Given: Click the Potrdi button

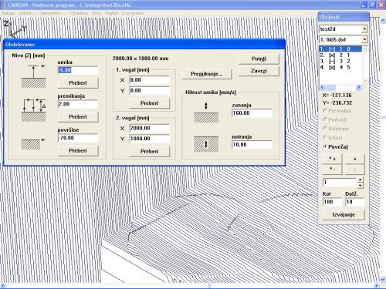Looking at the screenshot, I should point(259,59).
